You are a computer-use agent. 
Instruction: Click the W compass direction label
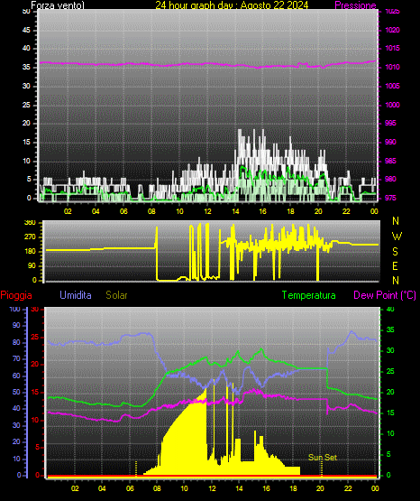[397, 237]
